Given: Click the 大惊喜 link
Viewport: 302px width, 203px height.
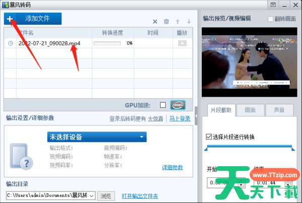Looking at the screenshot, I should click(156, 118).
